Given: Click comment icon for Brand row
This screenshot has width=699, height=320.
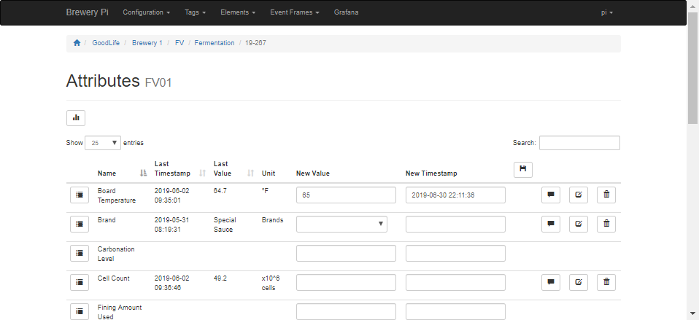Looking at the screenshot, I should coord(551,224).
